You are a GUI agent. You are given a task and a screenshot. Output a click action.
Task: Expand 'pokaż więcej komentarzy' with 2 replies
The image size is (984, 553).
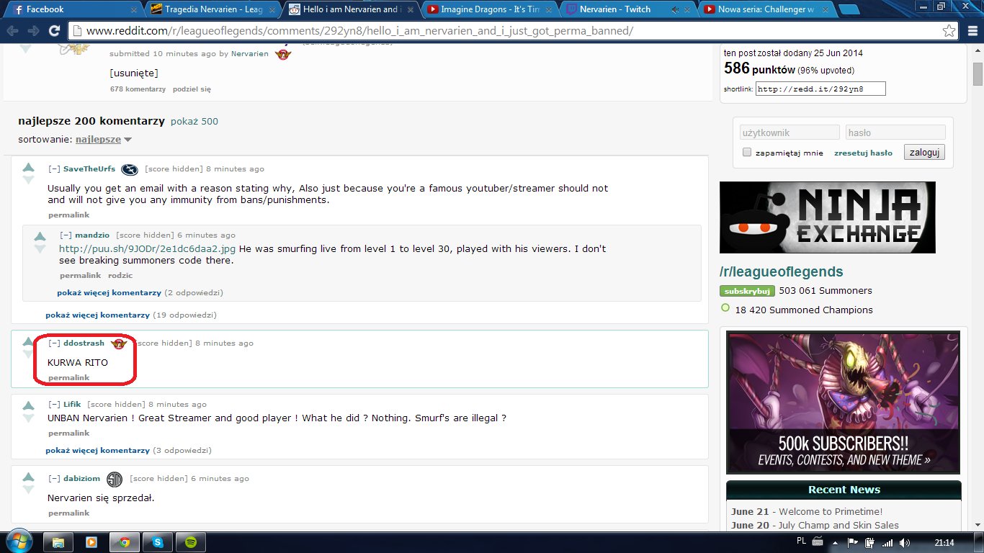pyautogui.click(x=109, y=293)
